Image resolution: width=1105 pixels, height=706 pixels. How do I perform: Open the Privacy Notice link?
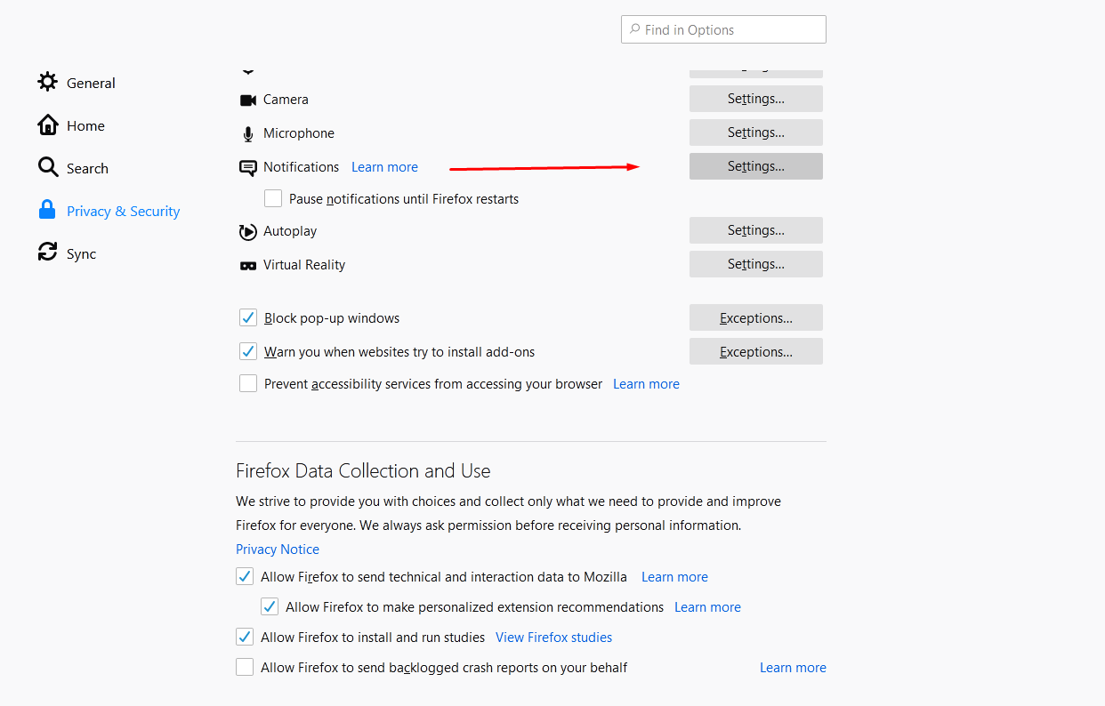[x=277, y=549]
